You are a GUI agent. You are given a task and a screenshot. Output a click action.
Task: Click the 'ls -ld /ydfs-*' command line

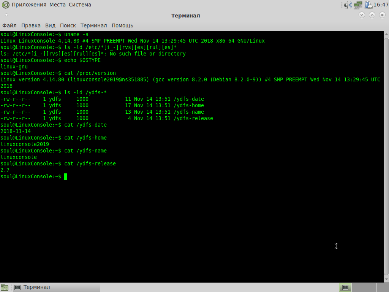54,92
